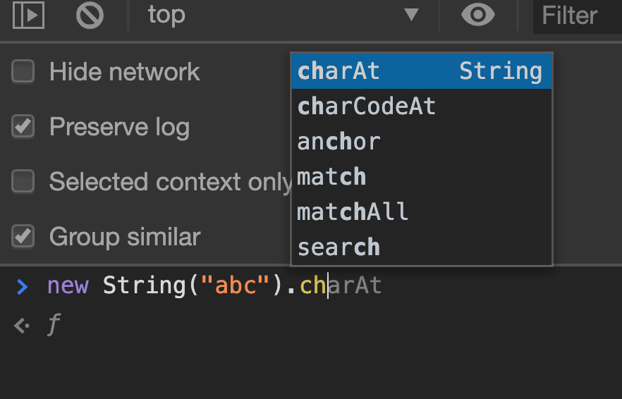The height and width of the screenshot is (399, 622).
Task: Choose charCodeAt from autocomplete list
Action: pyautogui.click(x=420, y=106)
